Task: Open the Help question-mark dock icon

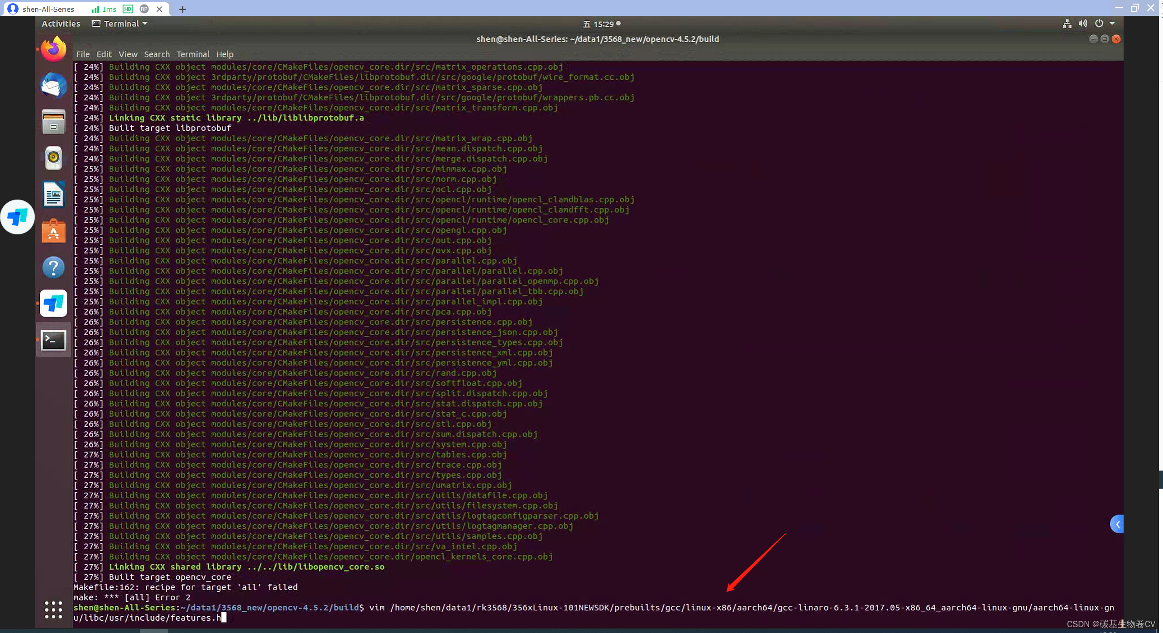Action: coord(53,267)
